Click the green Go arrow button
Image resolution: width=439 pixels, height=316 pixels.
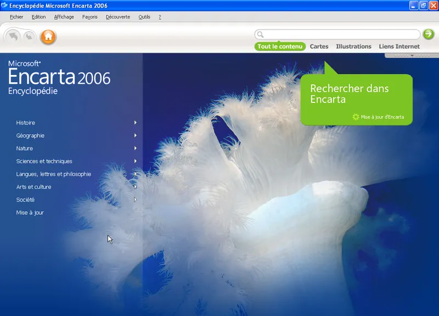429,34
